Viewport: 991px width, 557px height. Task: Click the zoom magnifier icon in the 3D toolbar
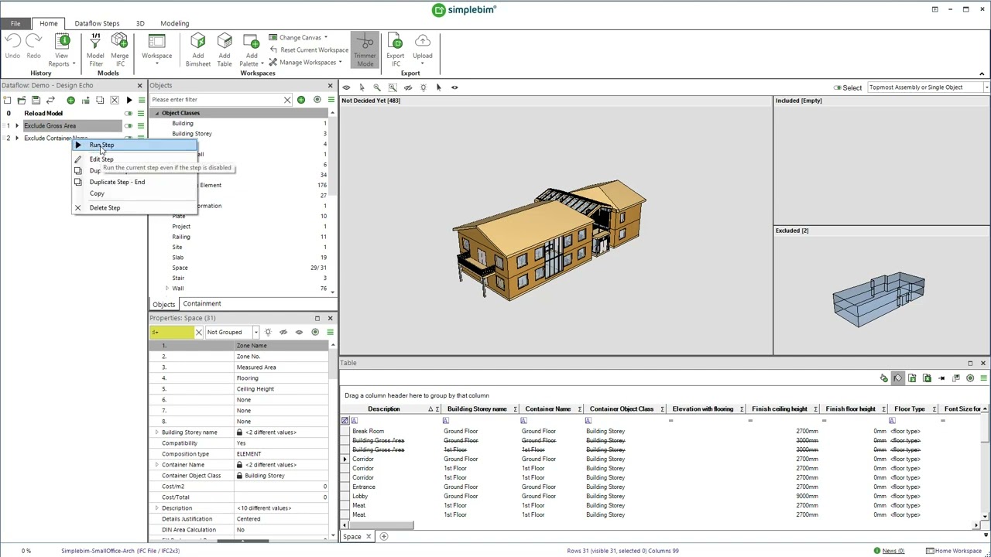[x=377, y=87]
